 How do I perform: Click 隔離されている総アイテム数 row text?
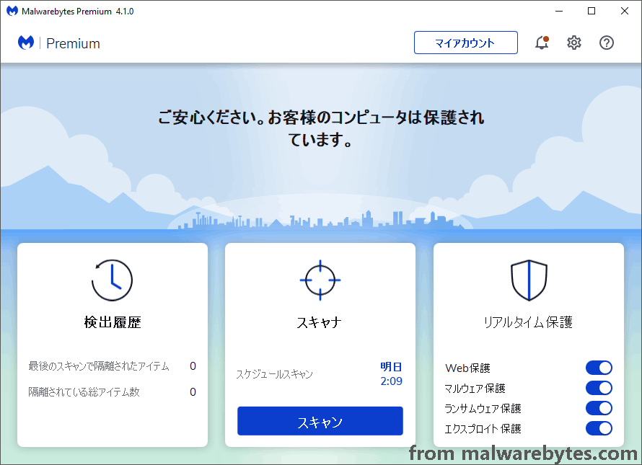[84, 392]
